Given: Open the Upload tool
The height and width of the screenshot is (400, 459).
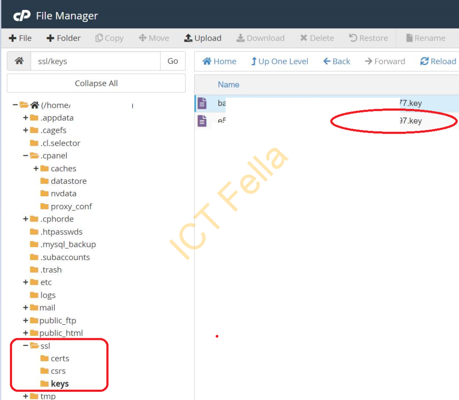Looking at the screenshot, I should tap(203, 38).
